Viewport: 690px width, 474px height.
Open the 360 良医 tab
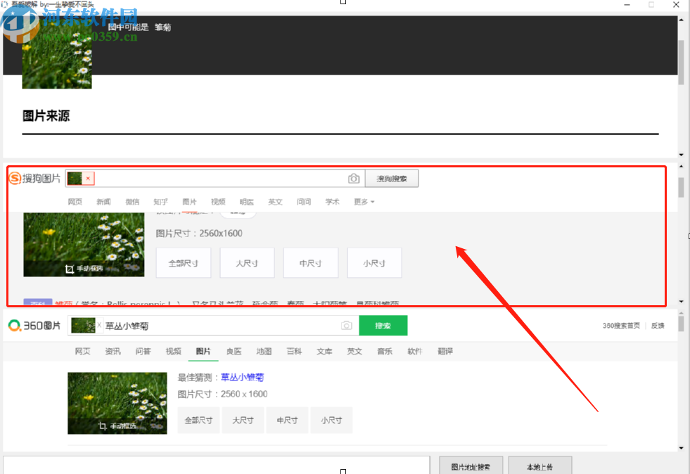pyautogui.click(x=234, y=351)
